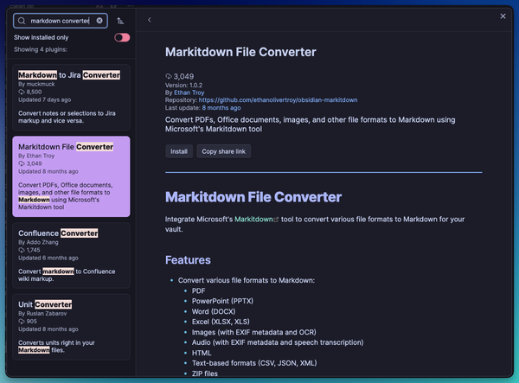
Task: Close the community plugins dialog
Action: pos(503,16)
